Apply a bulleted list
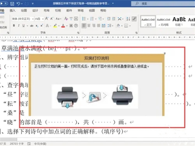Image resolution: width=195 pixels, height=146 pixels. pyautogui.click(x=84, y=19)
